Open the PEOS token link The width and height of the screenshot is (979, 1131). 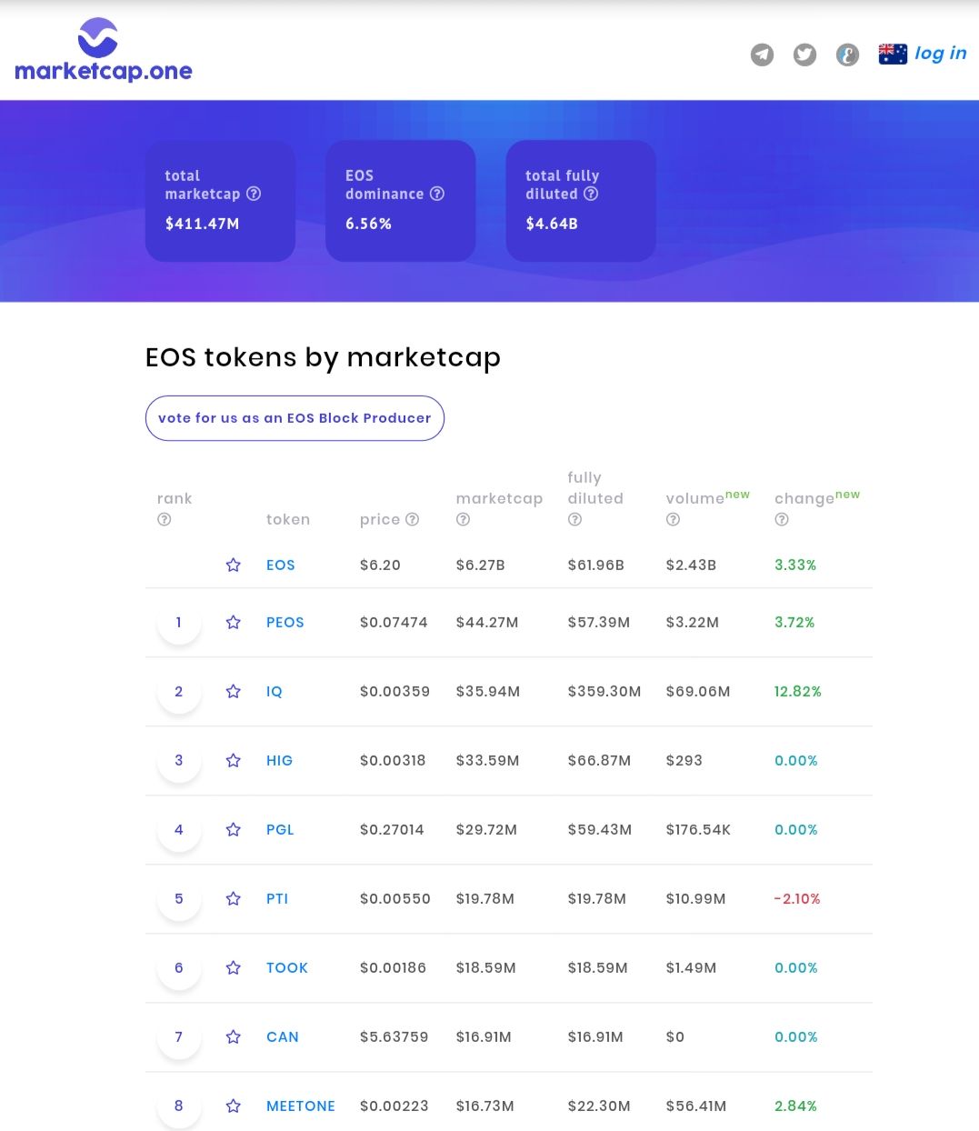[x=285, y=622]
